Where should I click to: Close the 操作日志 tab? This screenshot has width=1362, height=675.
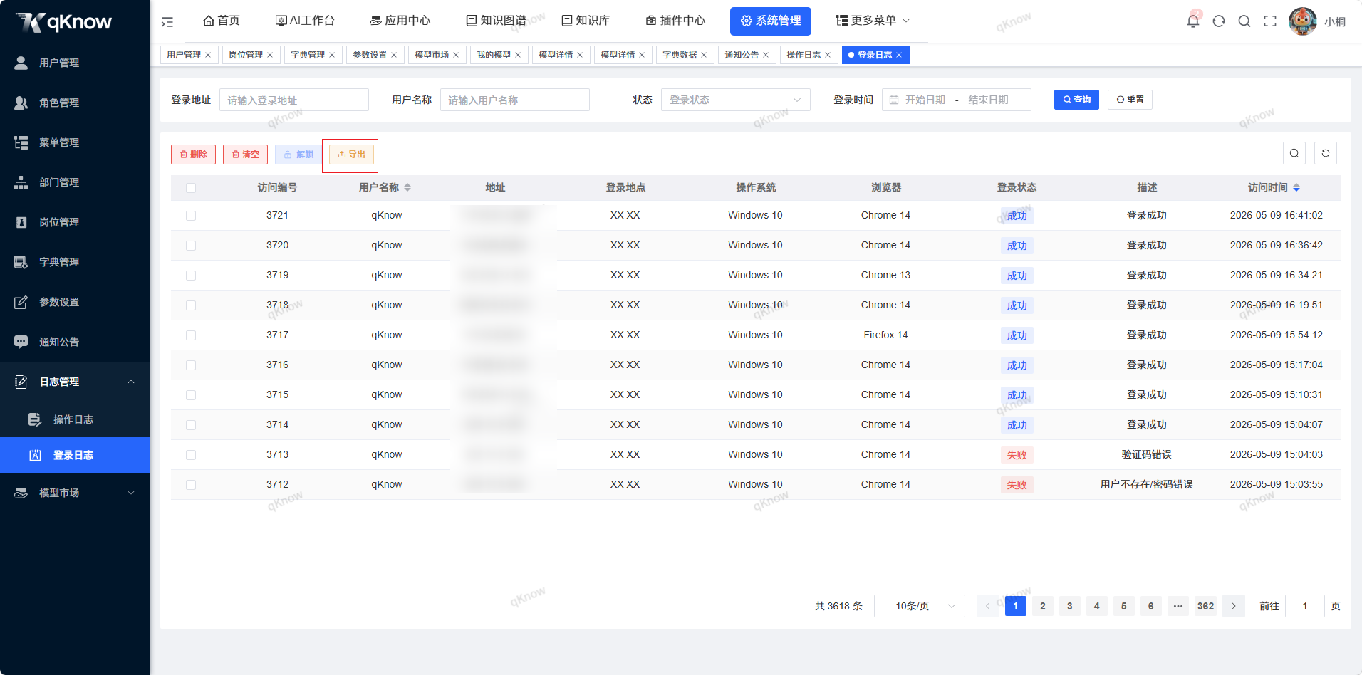[x=828, y=55]
